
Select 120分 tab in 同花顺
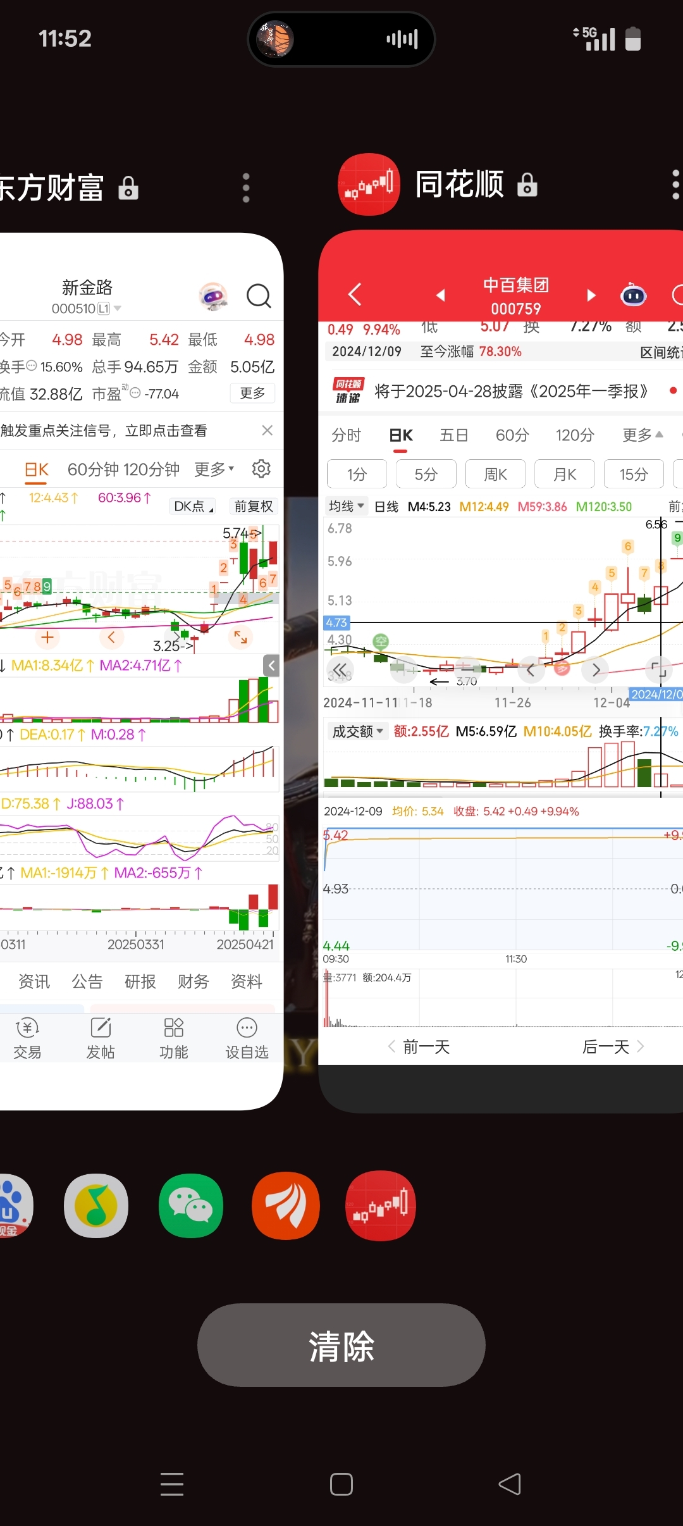pyautogui.click(x=575, y=435)
